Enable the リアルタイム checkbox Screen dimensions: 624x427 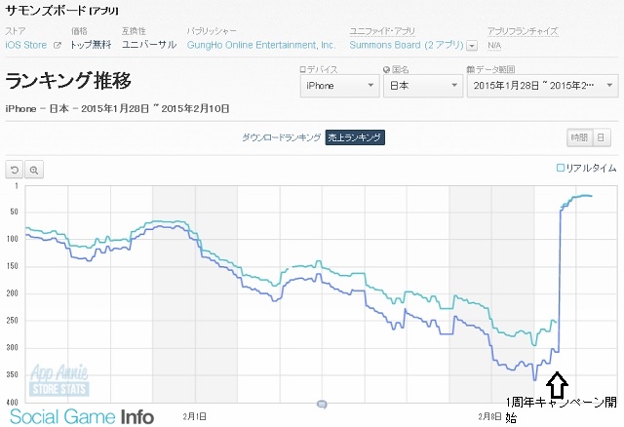point(561,169)
